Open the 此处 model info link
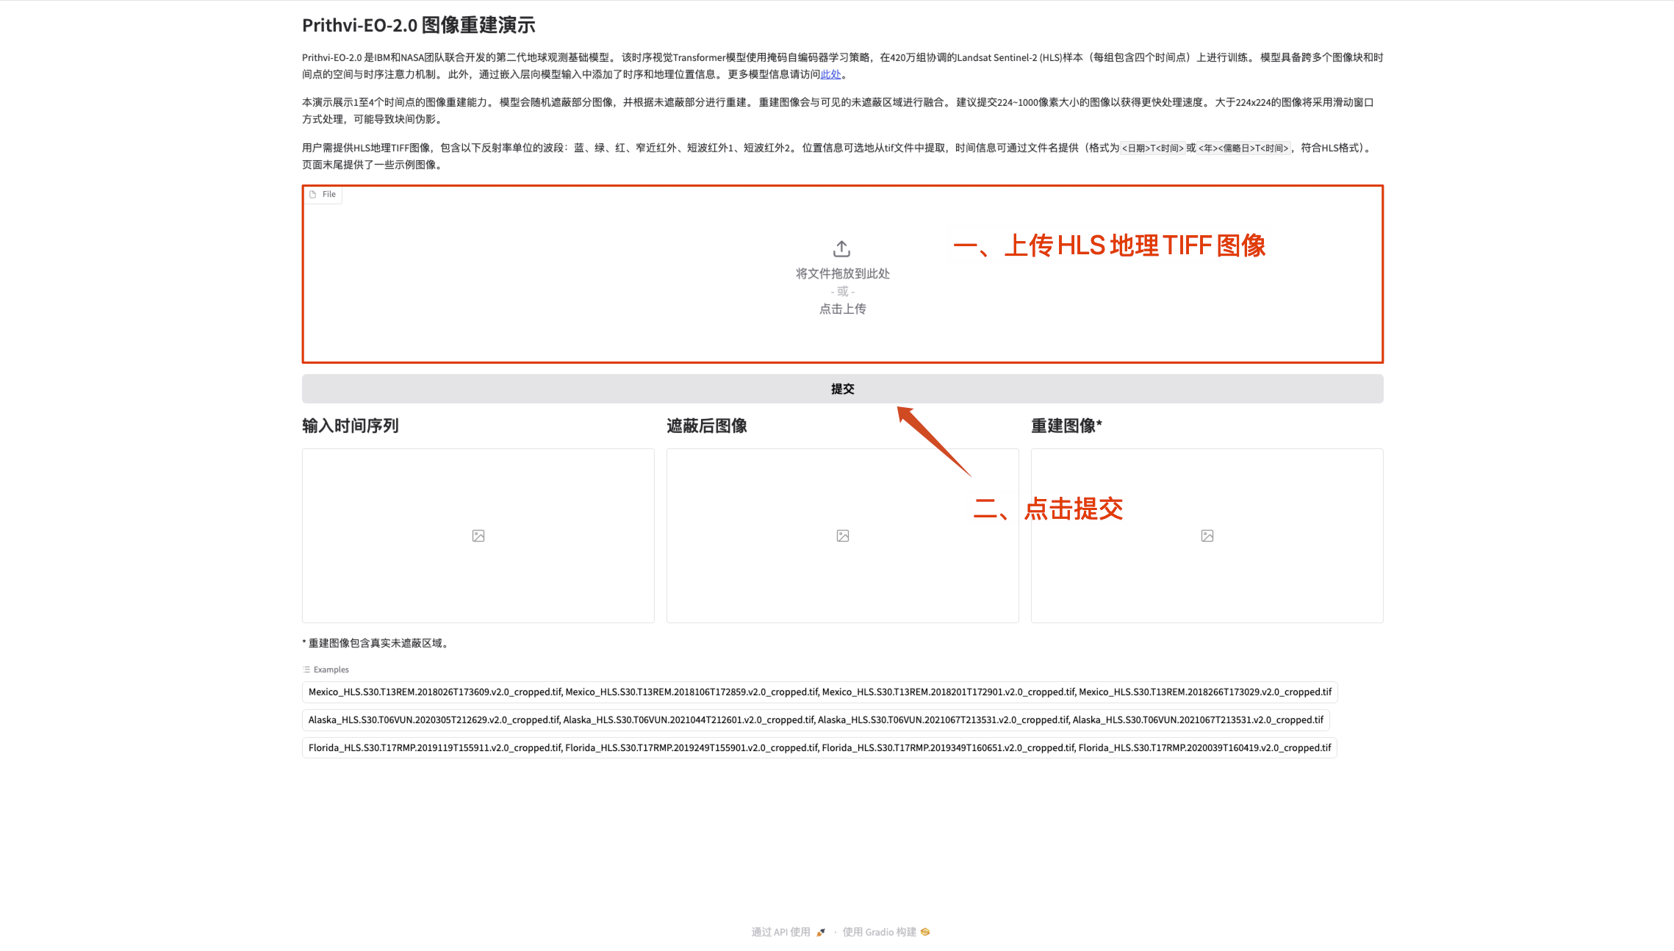Image resolution: width=1674 pixels, height=951 pixels. coord(830,74)
